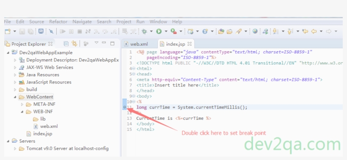Click the Back navigation arrow icon

[314, 31]
